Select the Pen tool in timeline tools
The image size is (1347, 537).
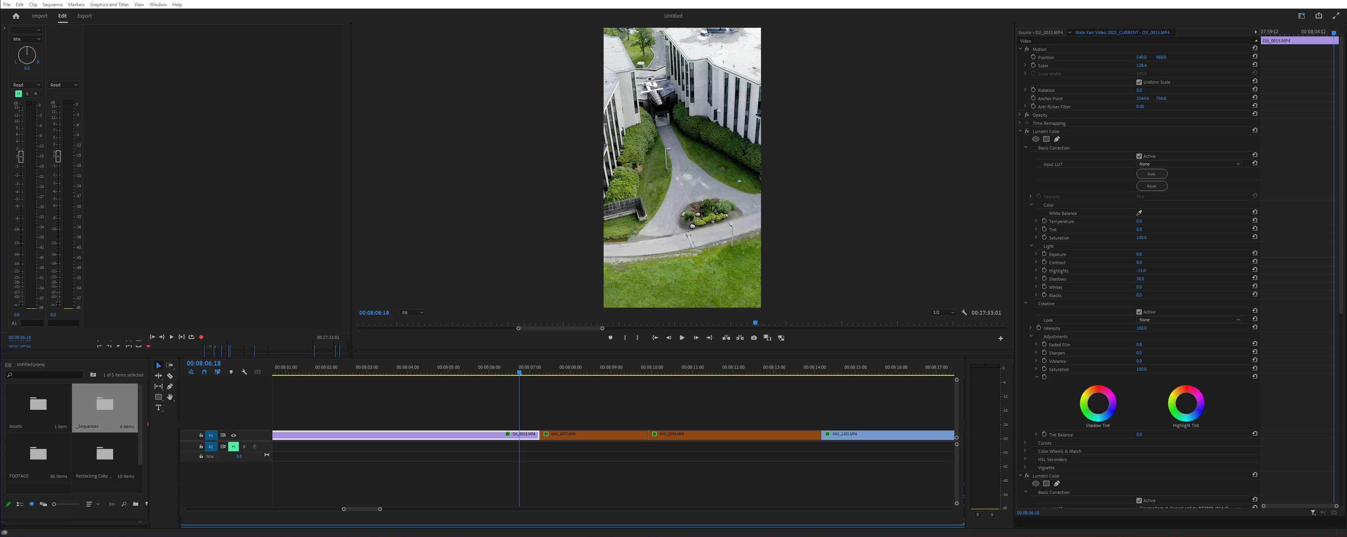pyautogui.click(x=170, y=386)
